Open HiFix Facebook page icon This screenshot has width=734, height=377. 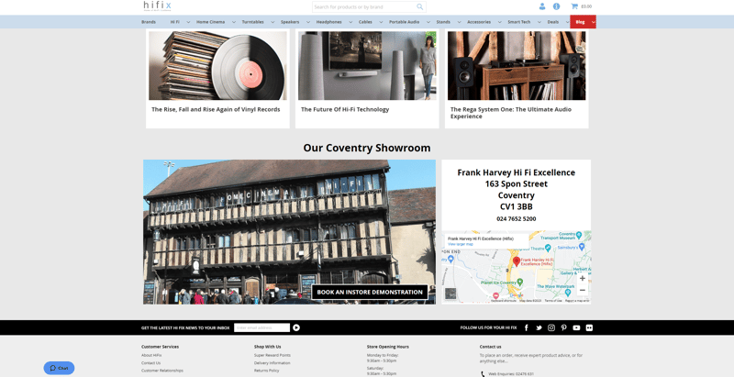click(x=526, y=327)
